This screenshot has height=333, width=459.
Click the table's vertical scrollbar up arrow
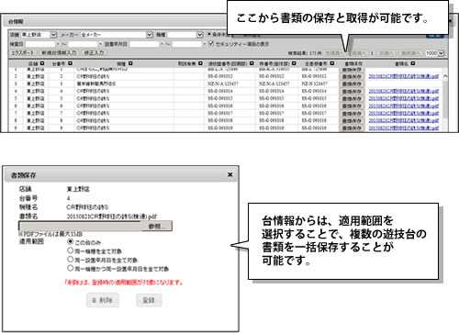click(x=445, y=76)
